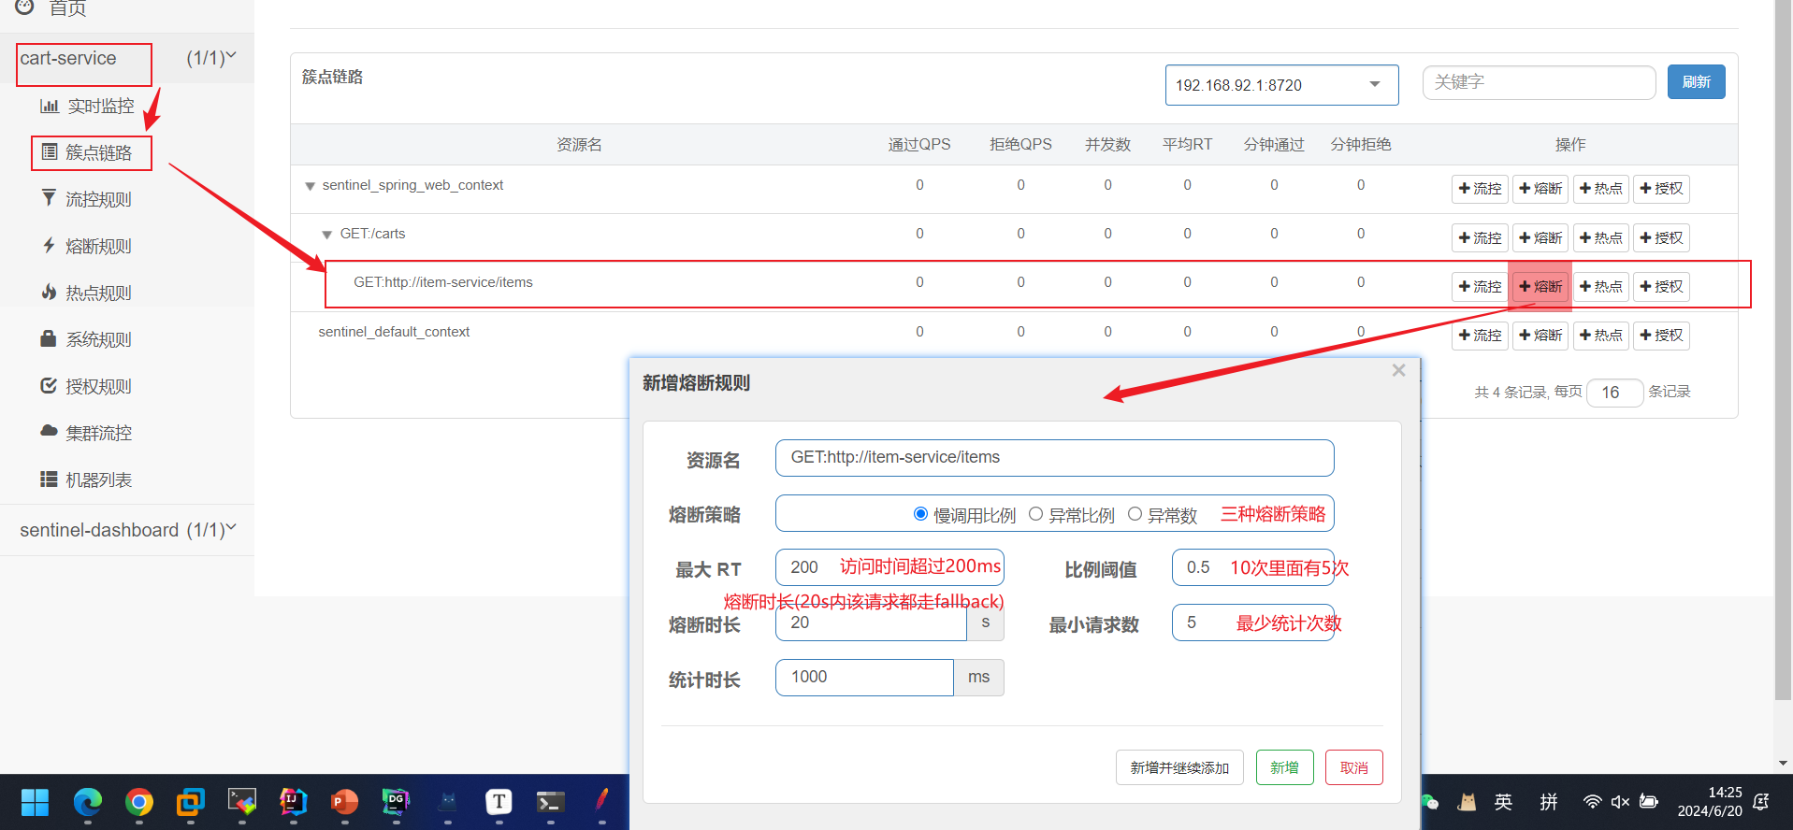
Task: Open Google Chrome from taskbar
Action: [138, 802]
